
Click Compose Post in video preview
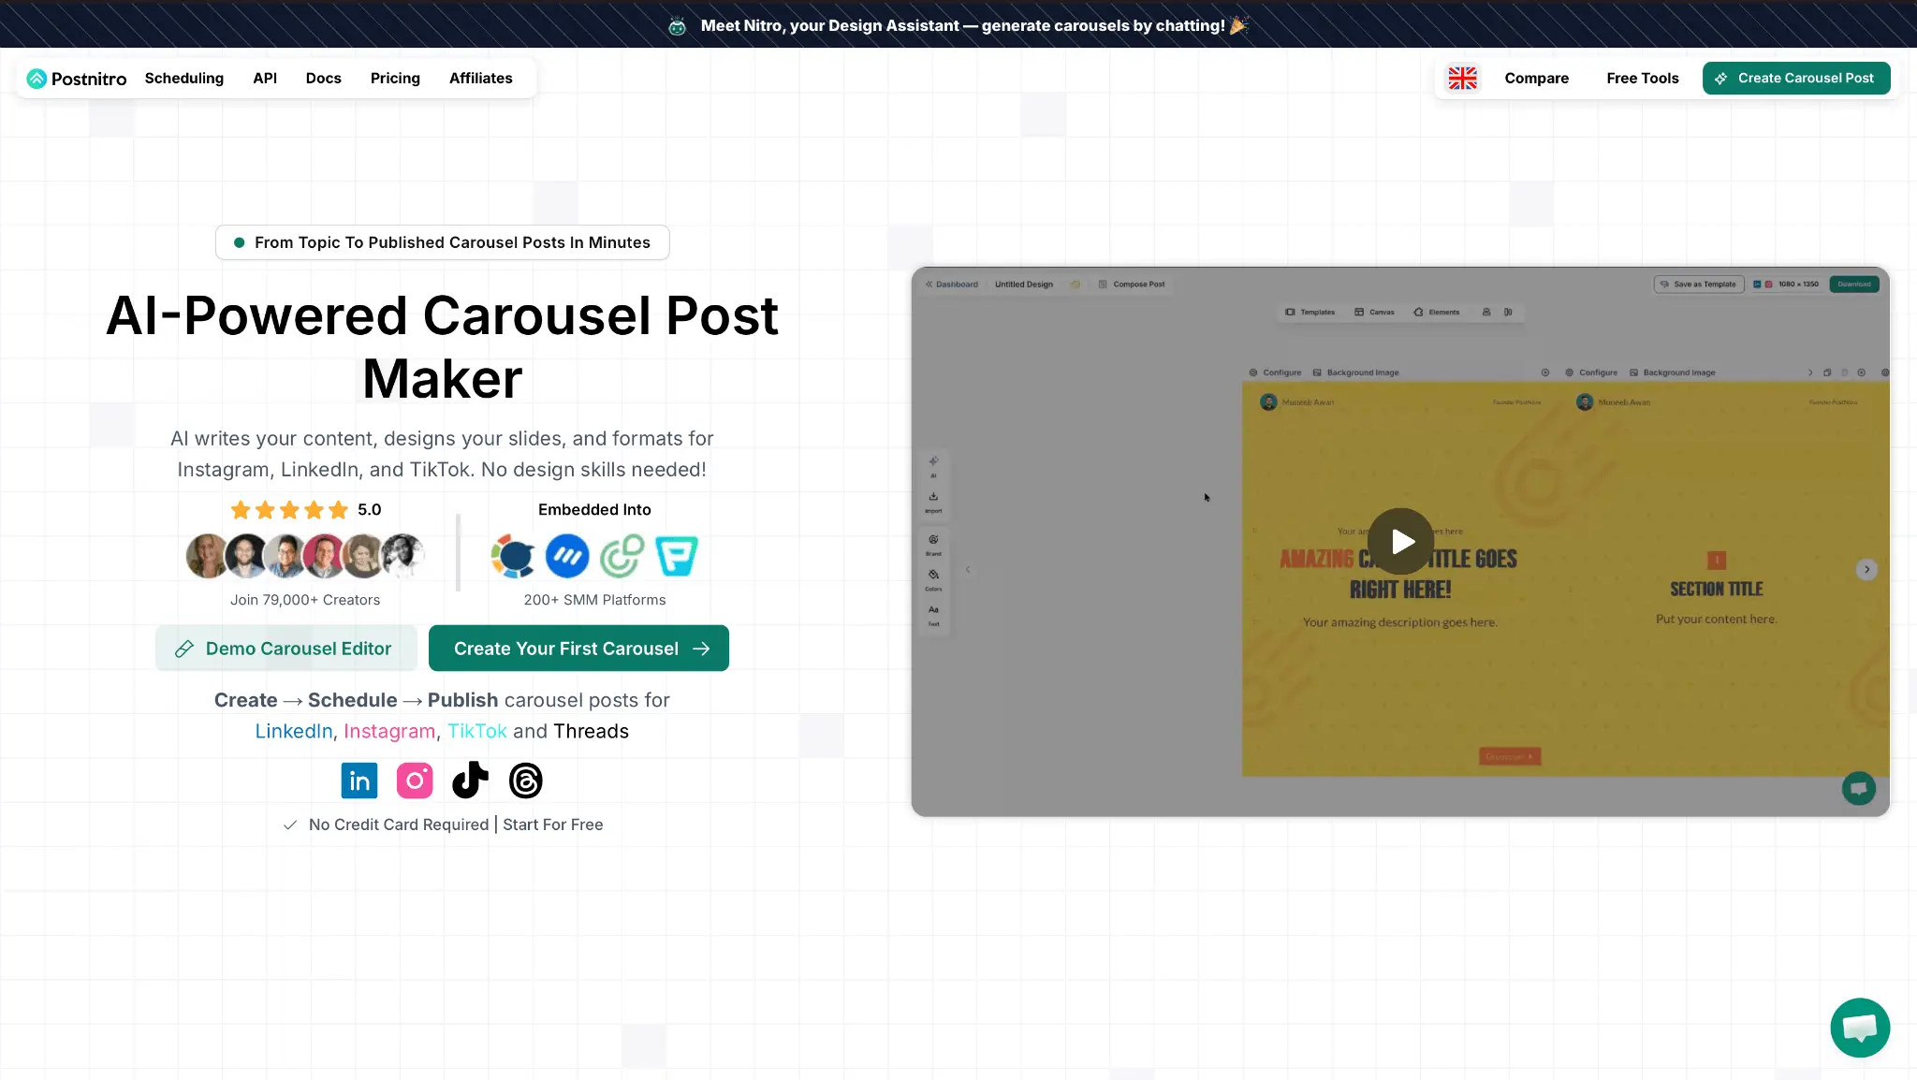click(1132, 285)
